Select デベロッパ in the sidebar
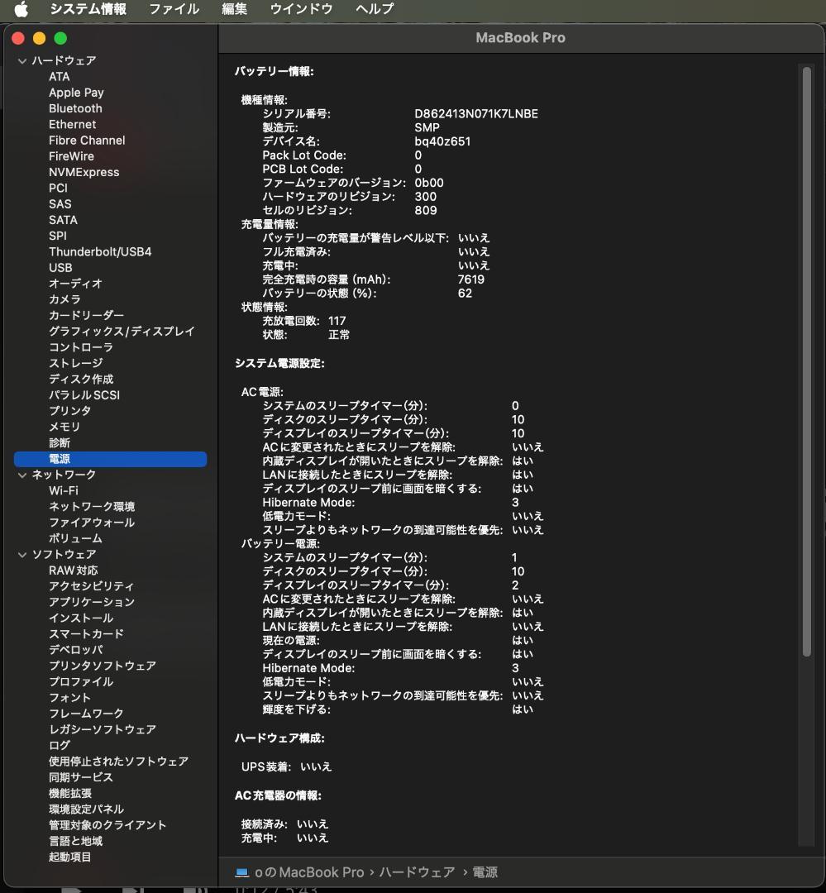 [x=76, y=651]
